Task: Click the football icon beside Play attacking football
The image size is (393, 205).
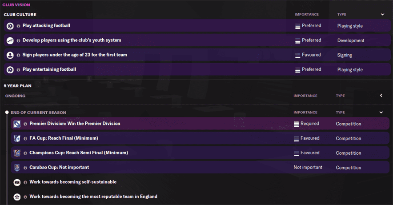Action: [x=10, y=26]
